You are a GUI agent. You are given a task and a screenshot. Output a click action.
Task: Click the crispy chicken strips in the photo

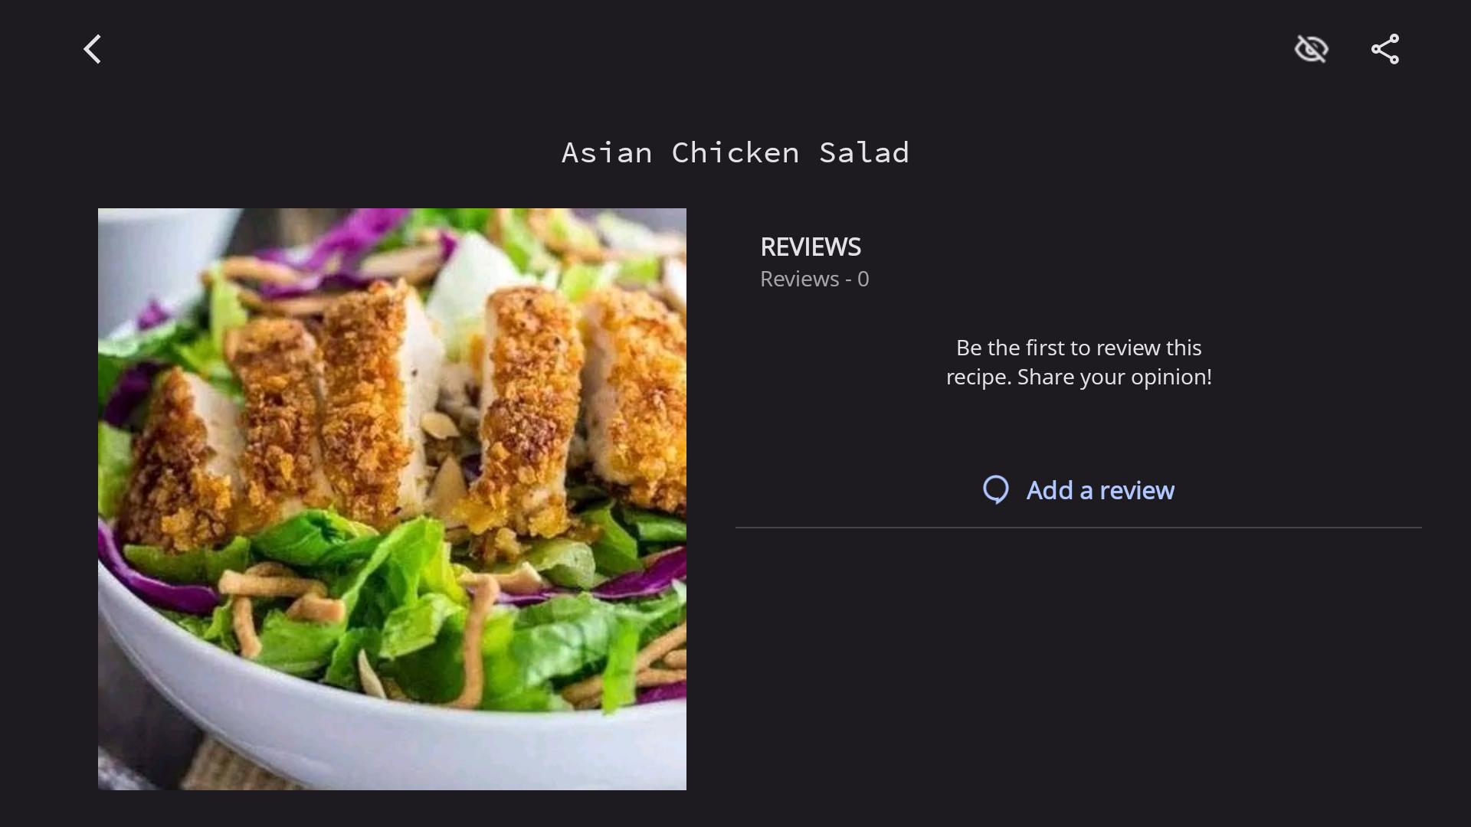point(414,406)
